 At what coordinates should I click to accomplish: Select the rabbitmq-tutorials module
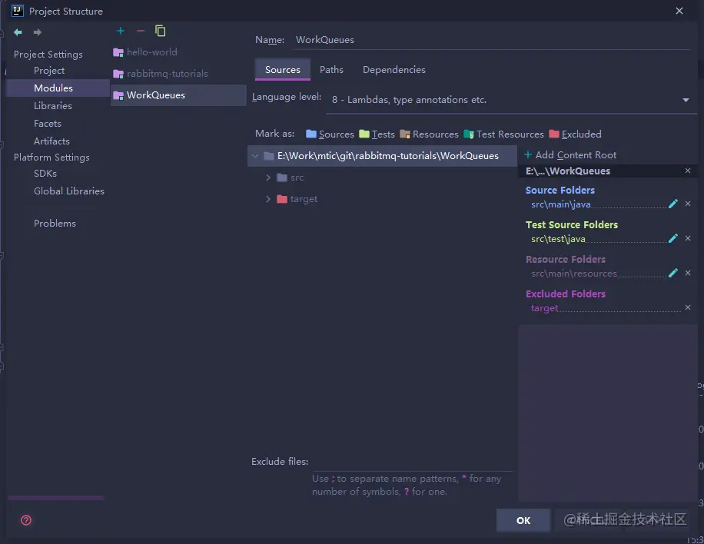178,74
